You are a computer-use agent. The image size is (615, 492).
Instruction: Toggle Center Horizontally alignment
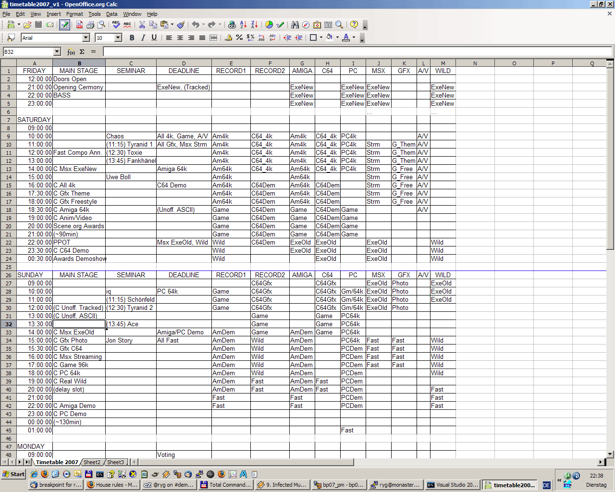point(180,37)
